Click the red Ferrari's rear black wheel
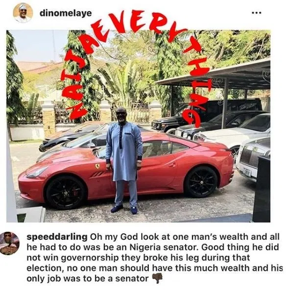The height and width of the screenshot is (291, 286). tap(201, 182)
